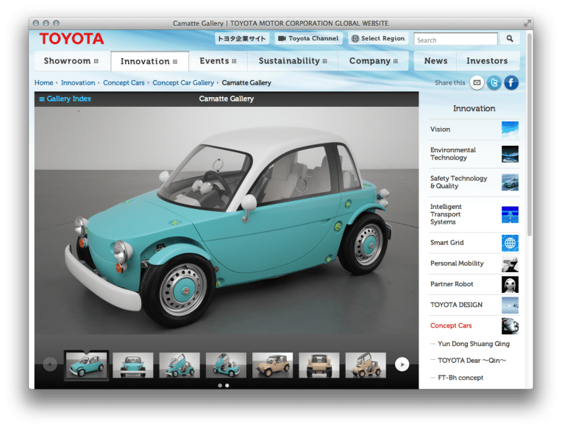Image resolution: width=562 pixels, height=429 pixels.
Task: Switch to second gallery page dot
Action: coord(227,385)
